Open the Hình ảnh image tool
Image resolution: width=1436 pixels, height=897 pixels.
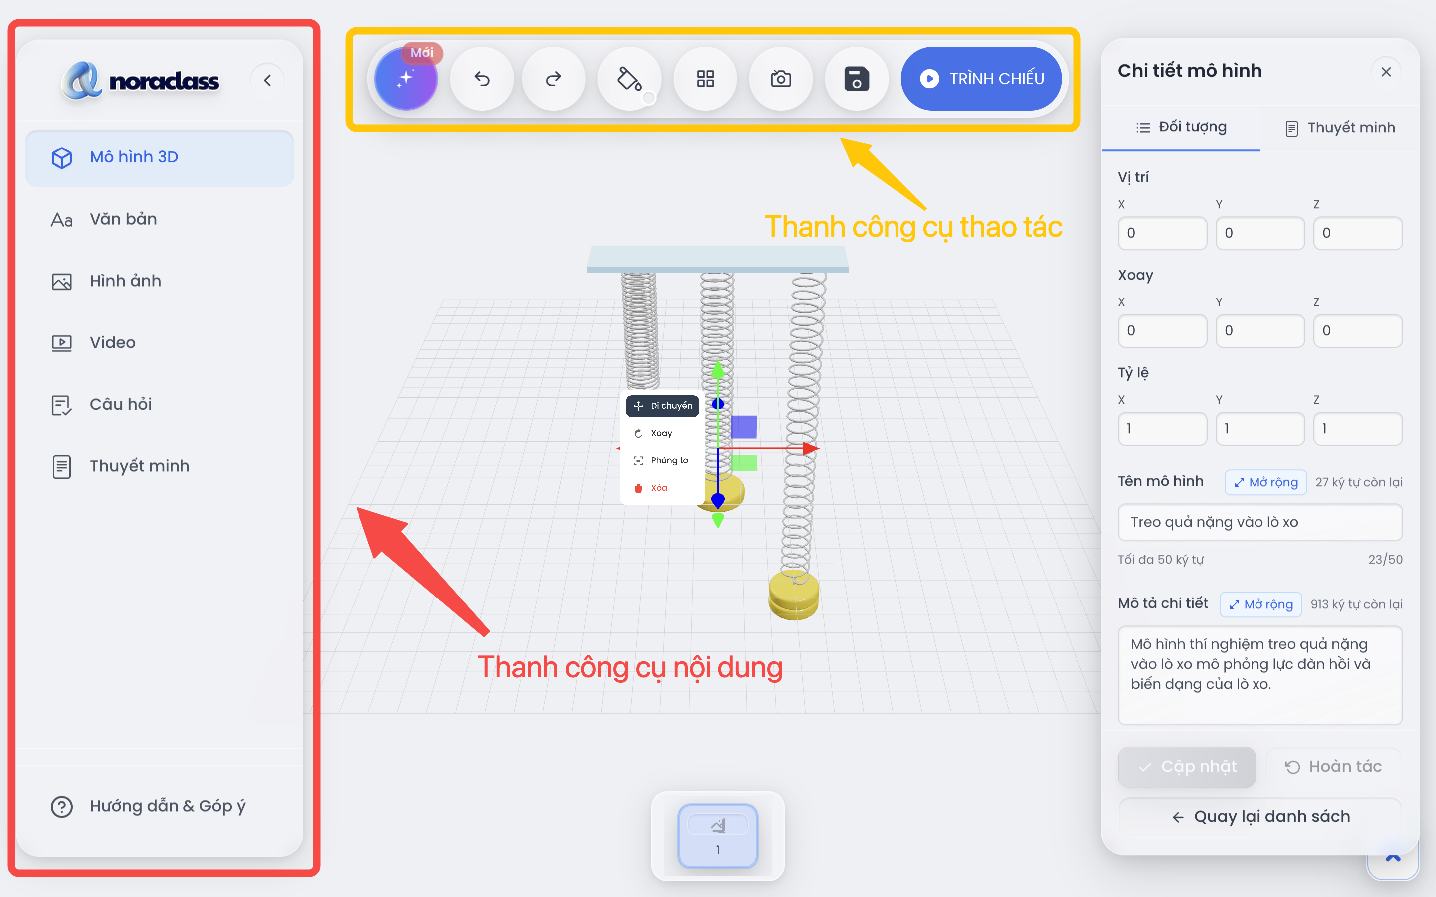point(160,281)
